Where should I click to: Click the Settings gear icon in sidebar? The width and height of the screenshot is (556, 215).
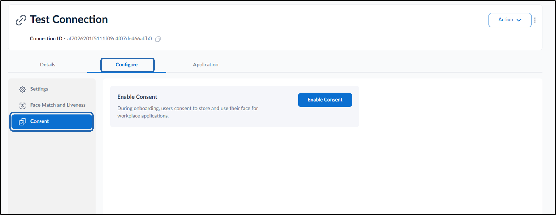22,89
